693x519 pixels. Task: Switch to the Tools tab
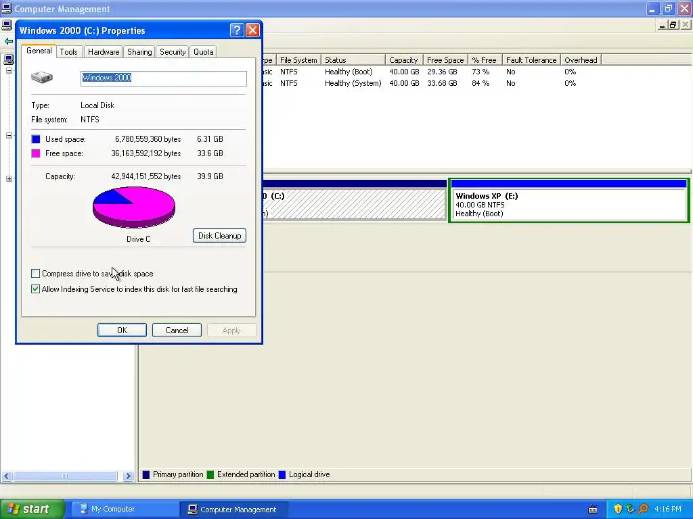click(68, 51)
